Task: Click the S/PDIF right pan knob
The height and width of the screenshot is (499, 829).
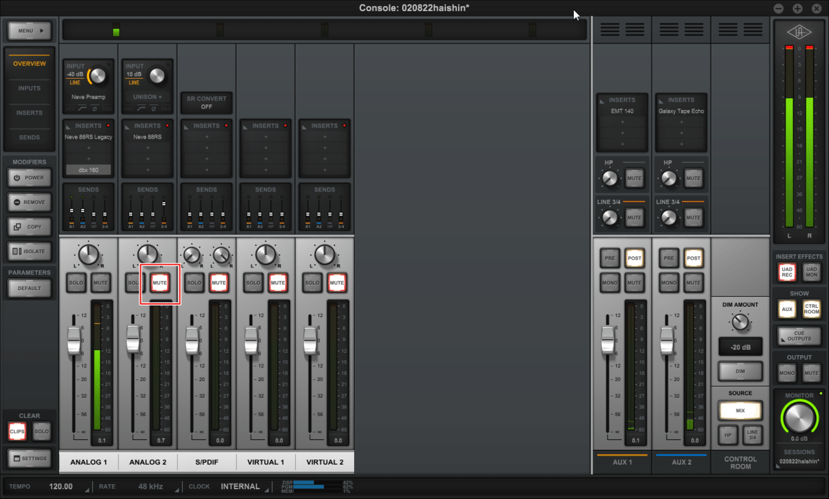Action: click(x=221, y=256)
